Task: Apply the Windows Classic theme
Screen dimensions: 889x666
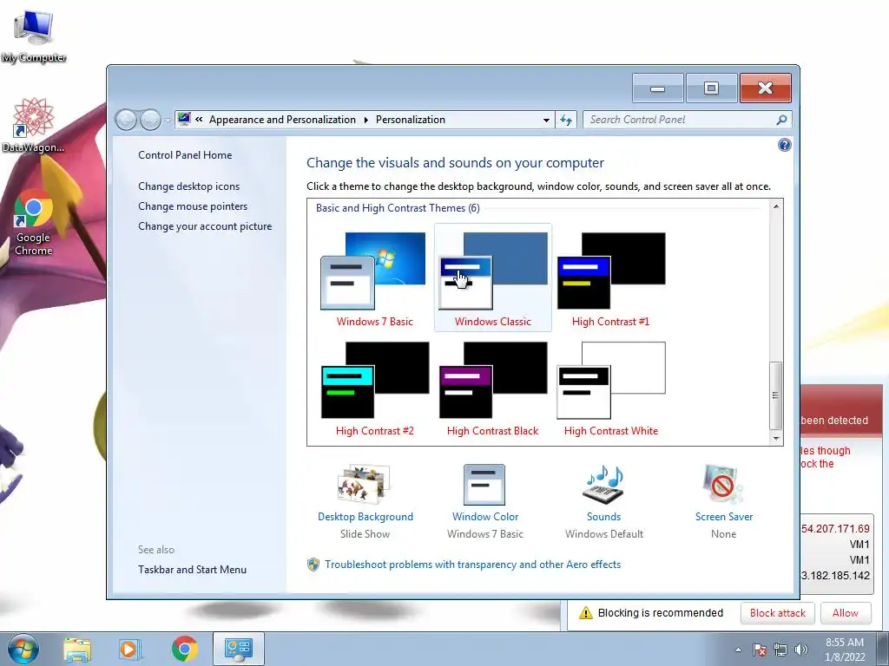Action: [x=493, y=278]
